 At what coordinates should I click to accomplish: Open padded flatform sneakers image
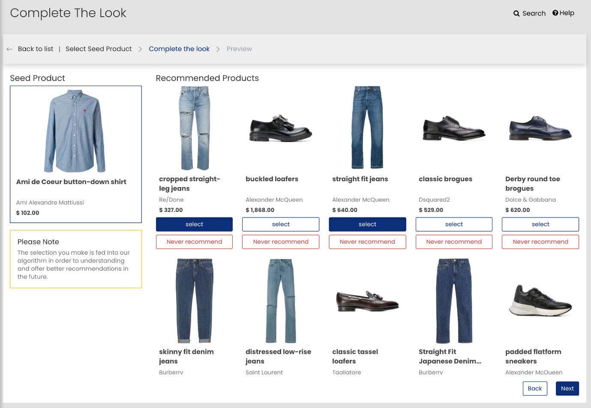(540, 301)
